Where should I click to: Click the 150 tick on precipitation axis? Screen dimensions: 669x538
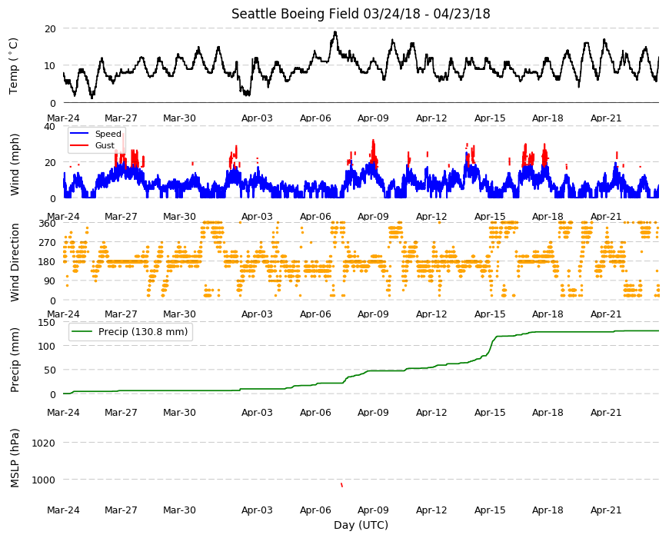pyautogui.click(x=47, y=322)
